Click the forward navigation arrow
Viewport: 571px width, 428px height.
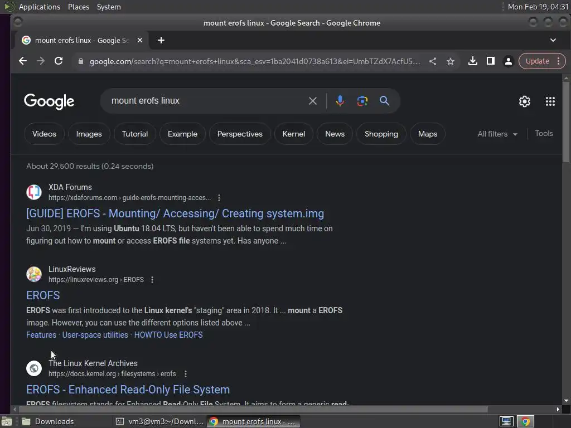click(x=41, y=61)
